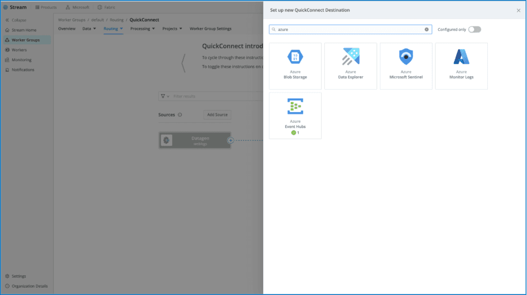Click the Add Source button
Image resolution: width=527 pixels, height=295 pixels.
pyautogui.click(x=217, y=115)
